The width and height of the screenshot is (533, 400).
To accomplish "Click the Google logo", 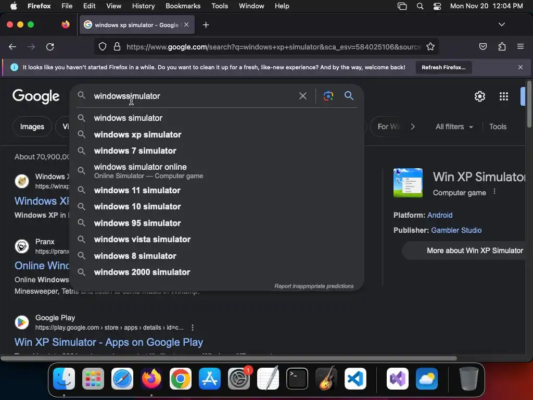I will pos(36,96).
